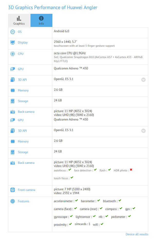Click the GPU icon above the first 3D API row
Viewport: 154px width, 239px height.
tap(13, 69)
